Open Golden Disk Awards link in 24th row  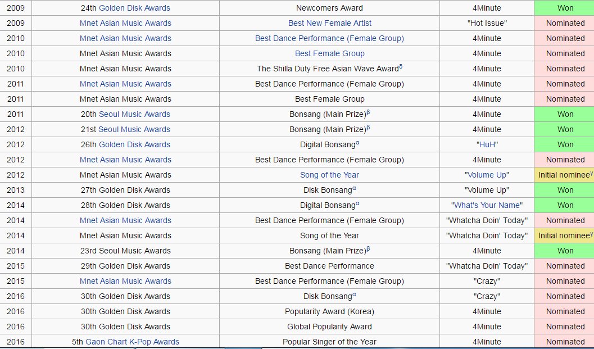coord(134,8)
